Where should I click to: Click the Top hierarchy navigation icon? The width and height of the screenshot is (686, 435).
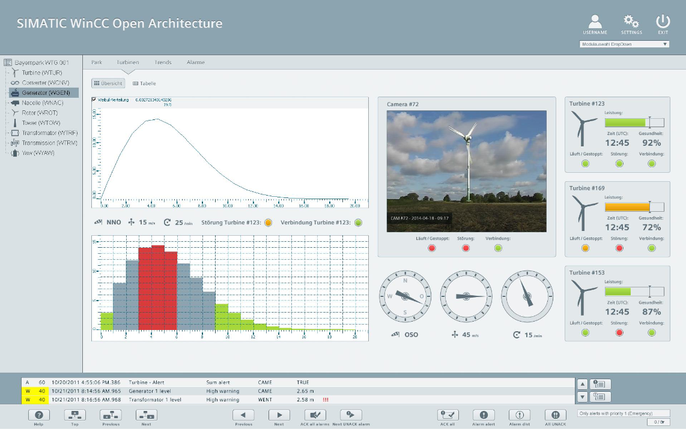click(75, 415)
